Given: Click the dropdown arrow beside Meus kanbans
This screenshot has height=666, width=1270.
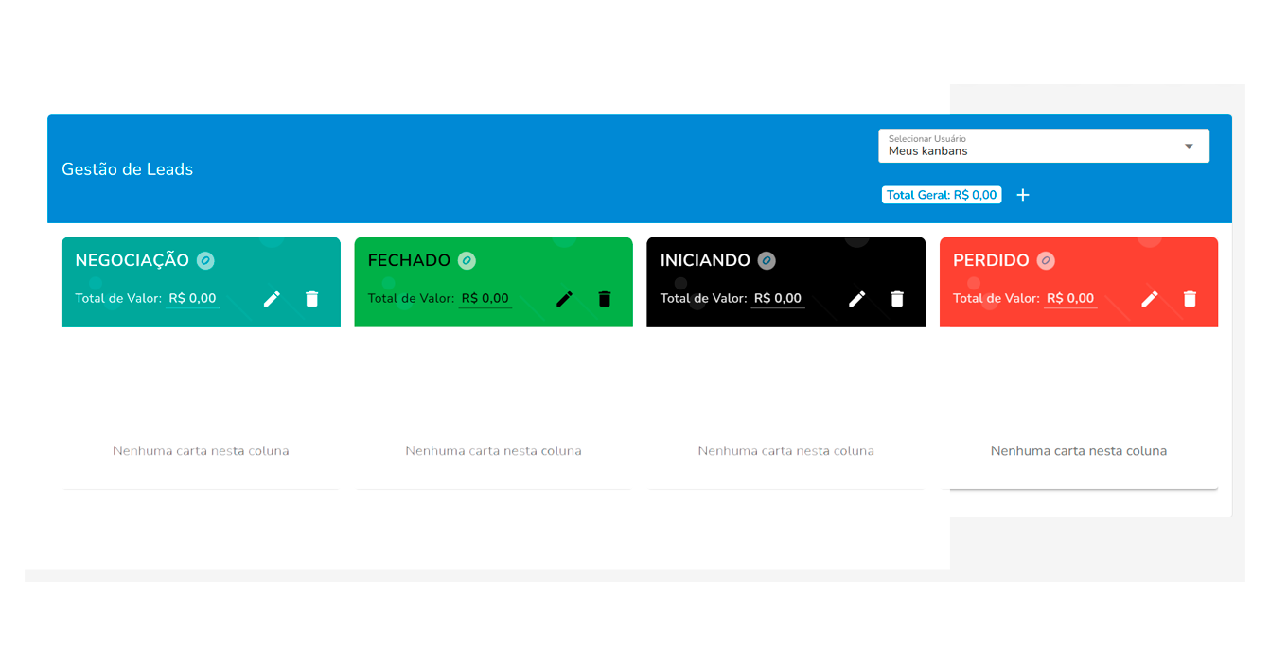Looking at the screenshot, I should coord(1189,147).
